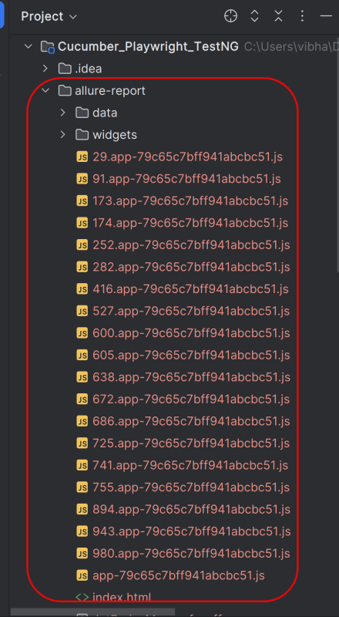Click the JS icon of 29.app-79c65c7bff941abcbc51.js

(x=82, y=157)
